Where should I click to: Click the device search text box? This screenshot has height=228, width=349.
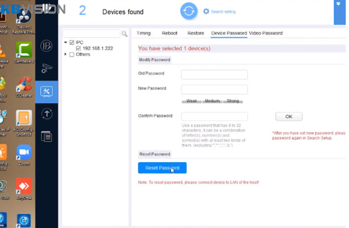click(x=92, y=34)
